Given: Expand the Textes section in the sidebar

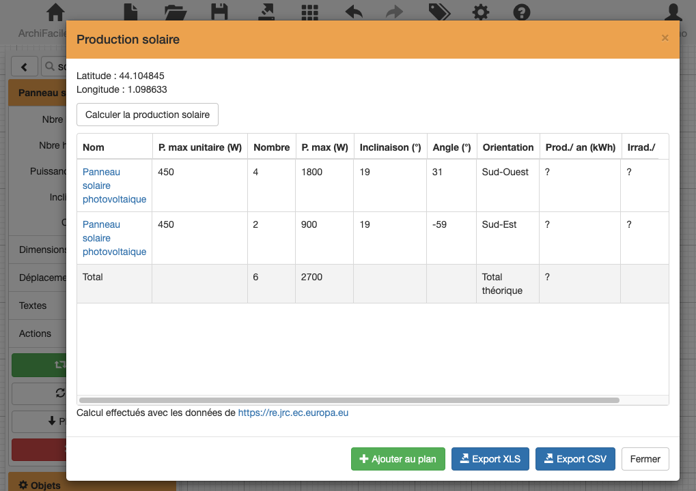Looking at the screenshot, I should point(33,306).
